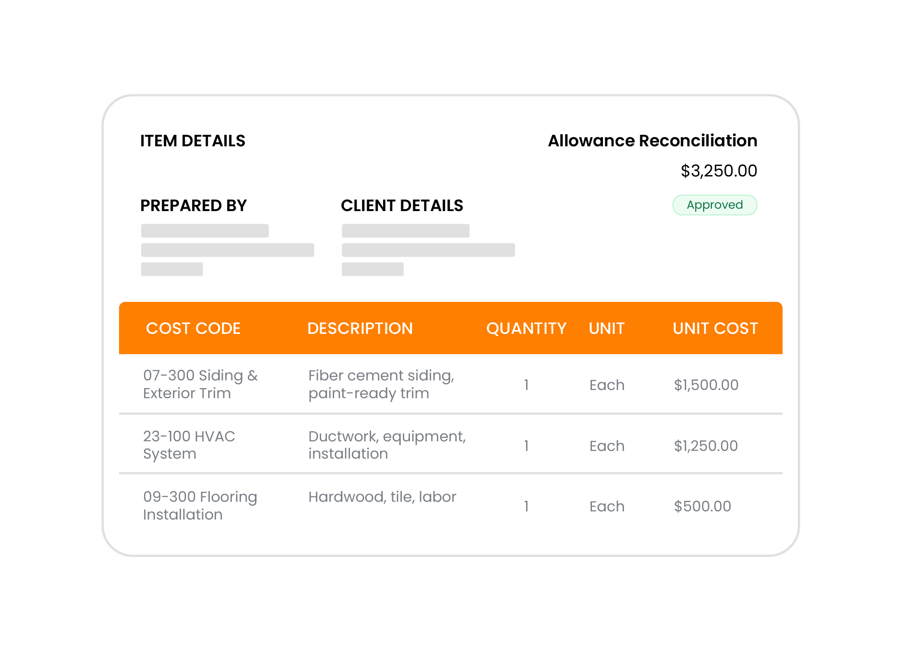Click the ITEM DETAILS heading
The height and width of the screenshot is (651, 902).
[192, 141]
